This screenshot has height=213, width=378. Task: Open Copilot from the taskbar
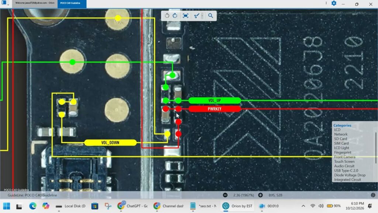point(45,206)
